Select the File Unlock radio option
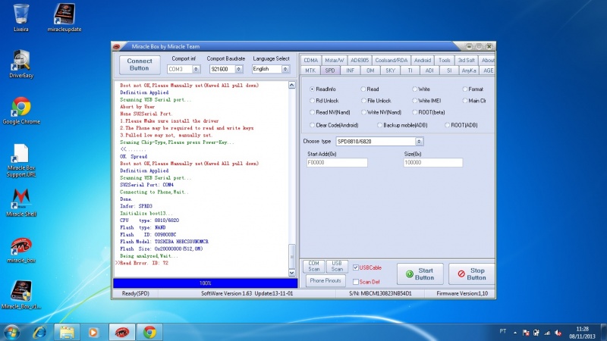Screen dimensions: 607x341 376,101
